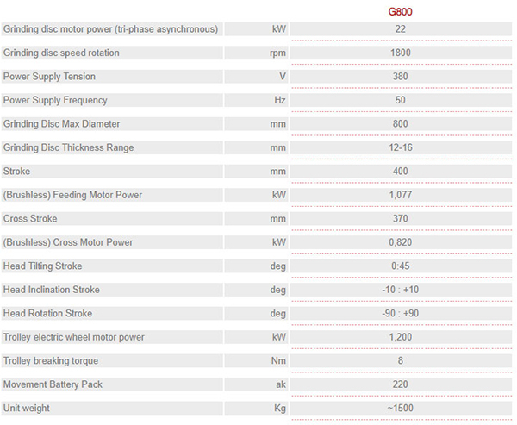517x425 pixels.
Task: Select the Stroke row label
Action: coord(16,172)
